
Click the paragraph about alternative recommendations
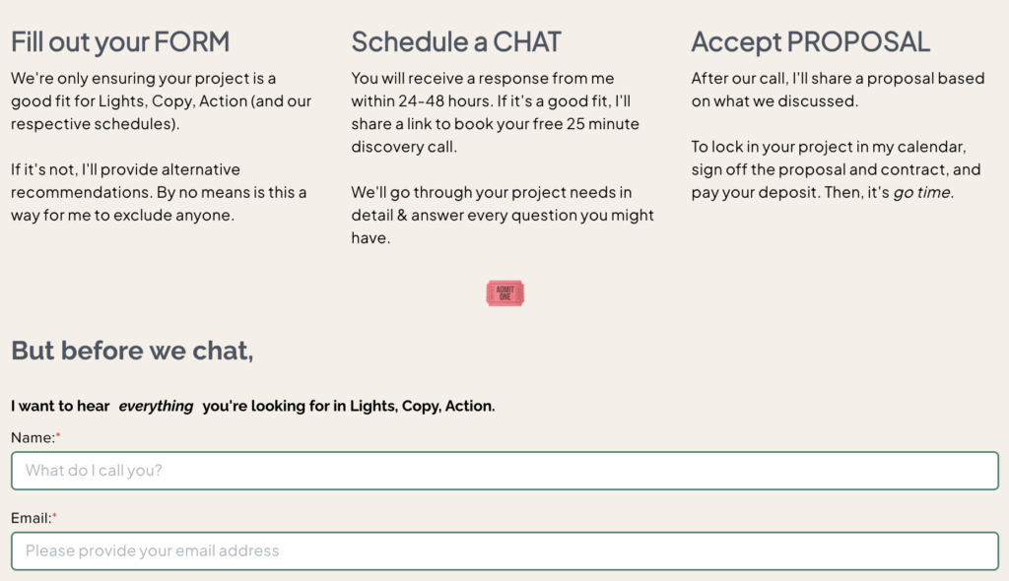pos(159,192)
